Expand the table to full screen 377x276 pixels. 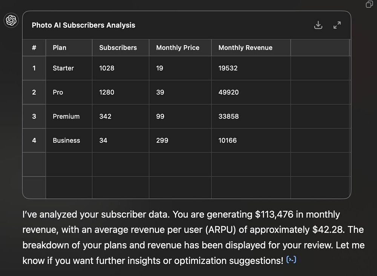337,25
